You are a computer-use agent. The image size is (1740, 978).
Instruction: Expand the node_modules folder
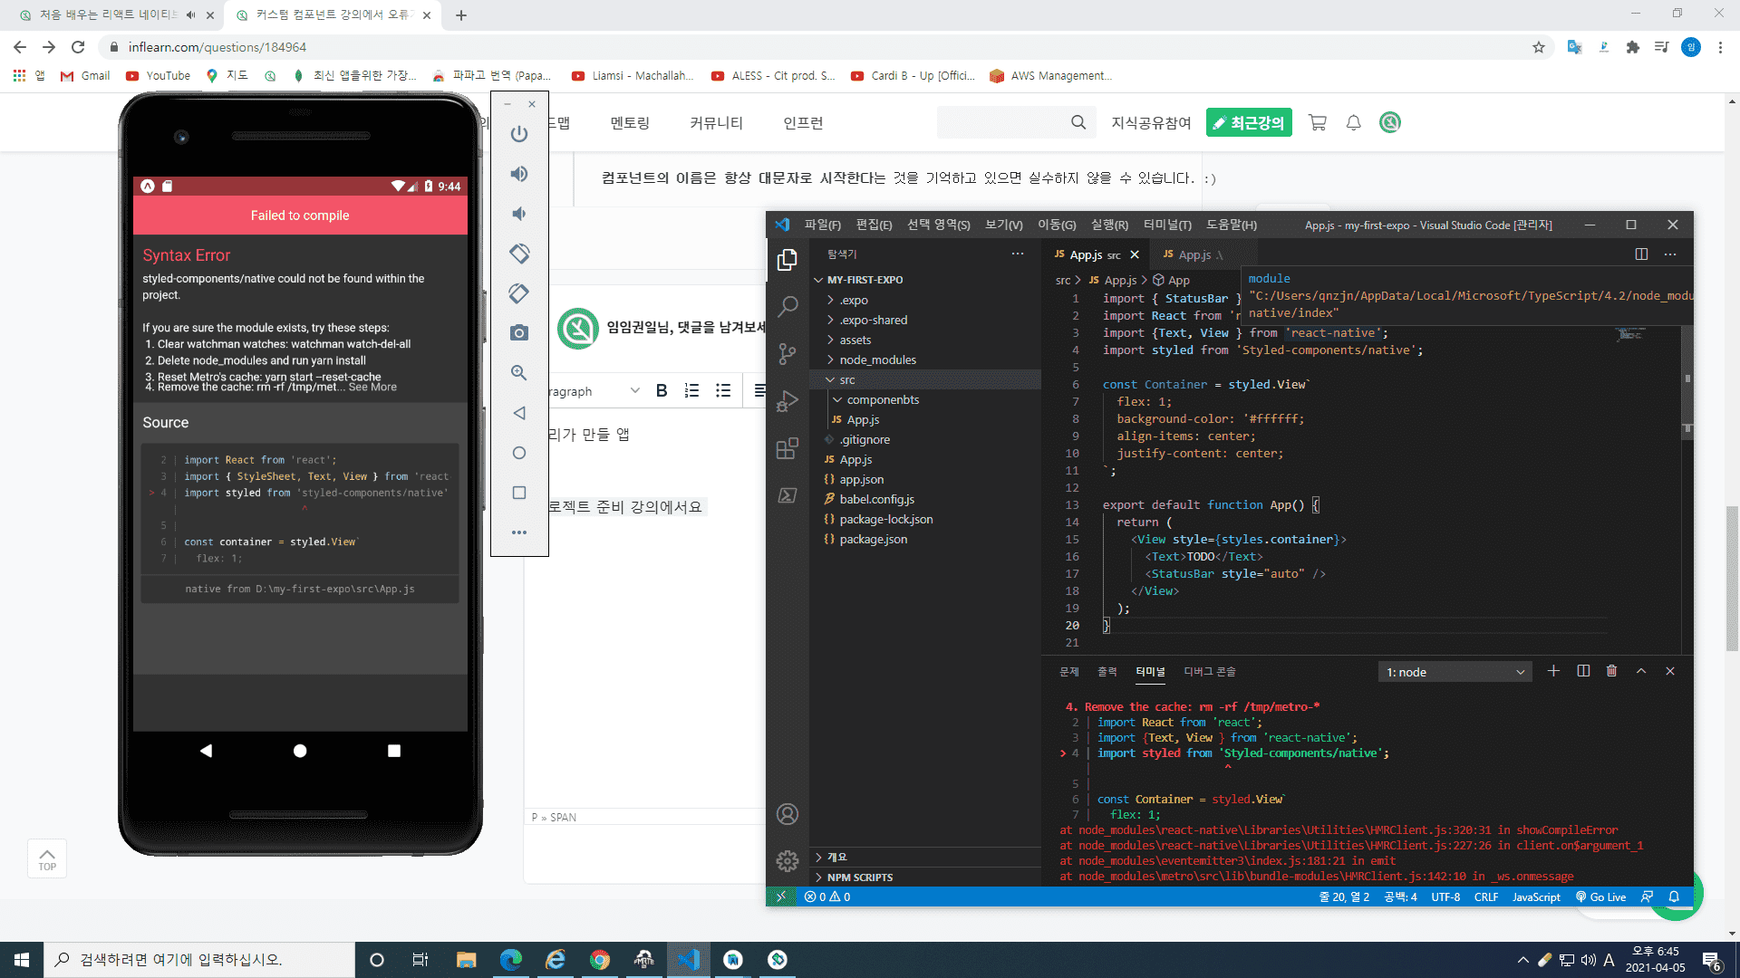[877, 360]
